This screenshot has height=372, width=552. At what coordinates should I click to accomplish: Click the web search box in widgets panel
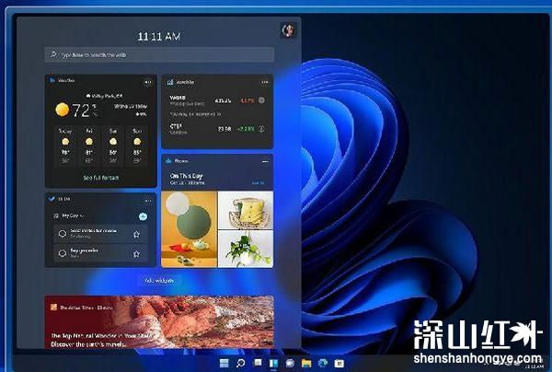point(159,54)
